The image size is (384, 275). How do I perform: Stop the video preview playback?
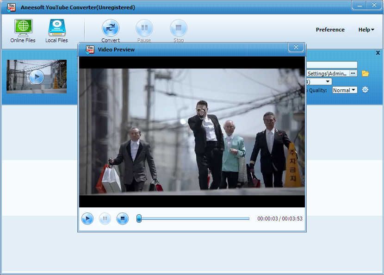coord(123,219)
